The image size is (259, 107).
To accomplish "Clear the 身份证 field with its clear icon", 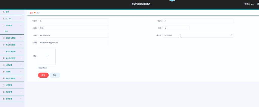I will click(231, 35).
